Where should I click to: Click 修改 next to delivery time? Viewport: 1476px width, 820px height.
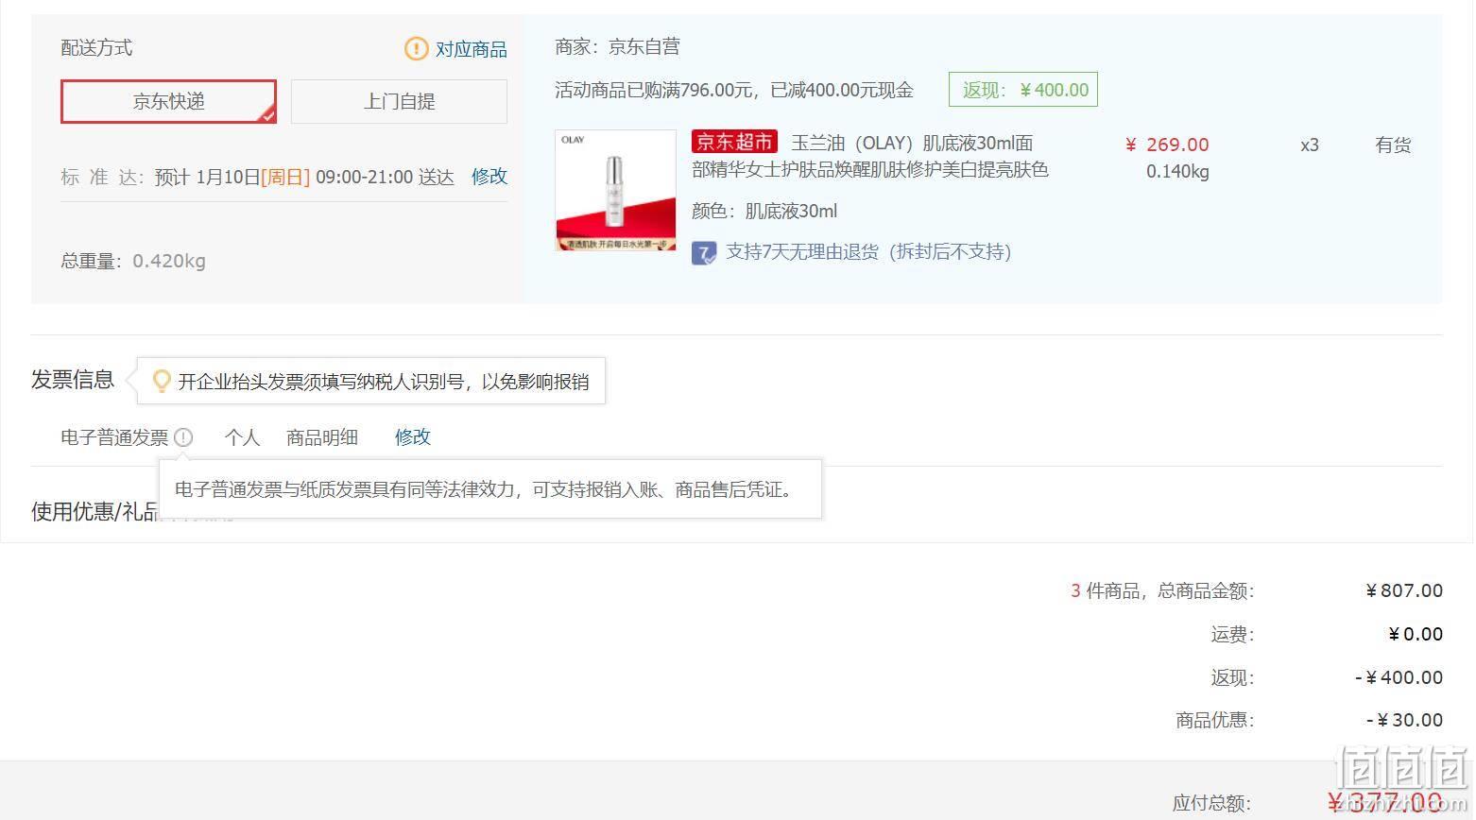[489, 176]
